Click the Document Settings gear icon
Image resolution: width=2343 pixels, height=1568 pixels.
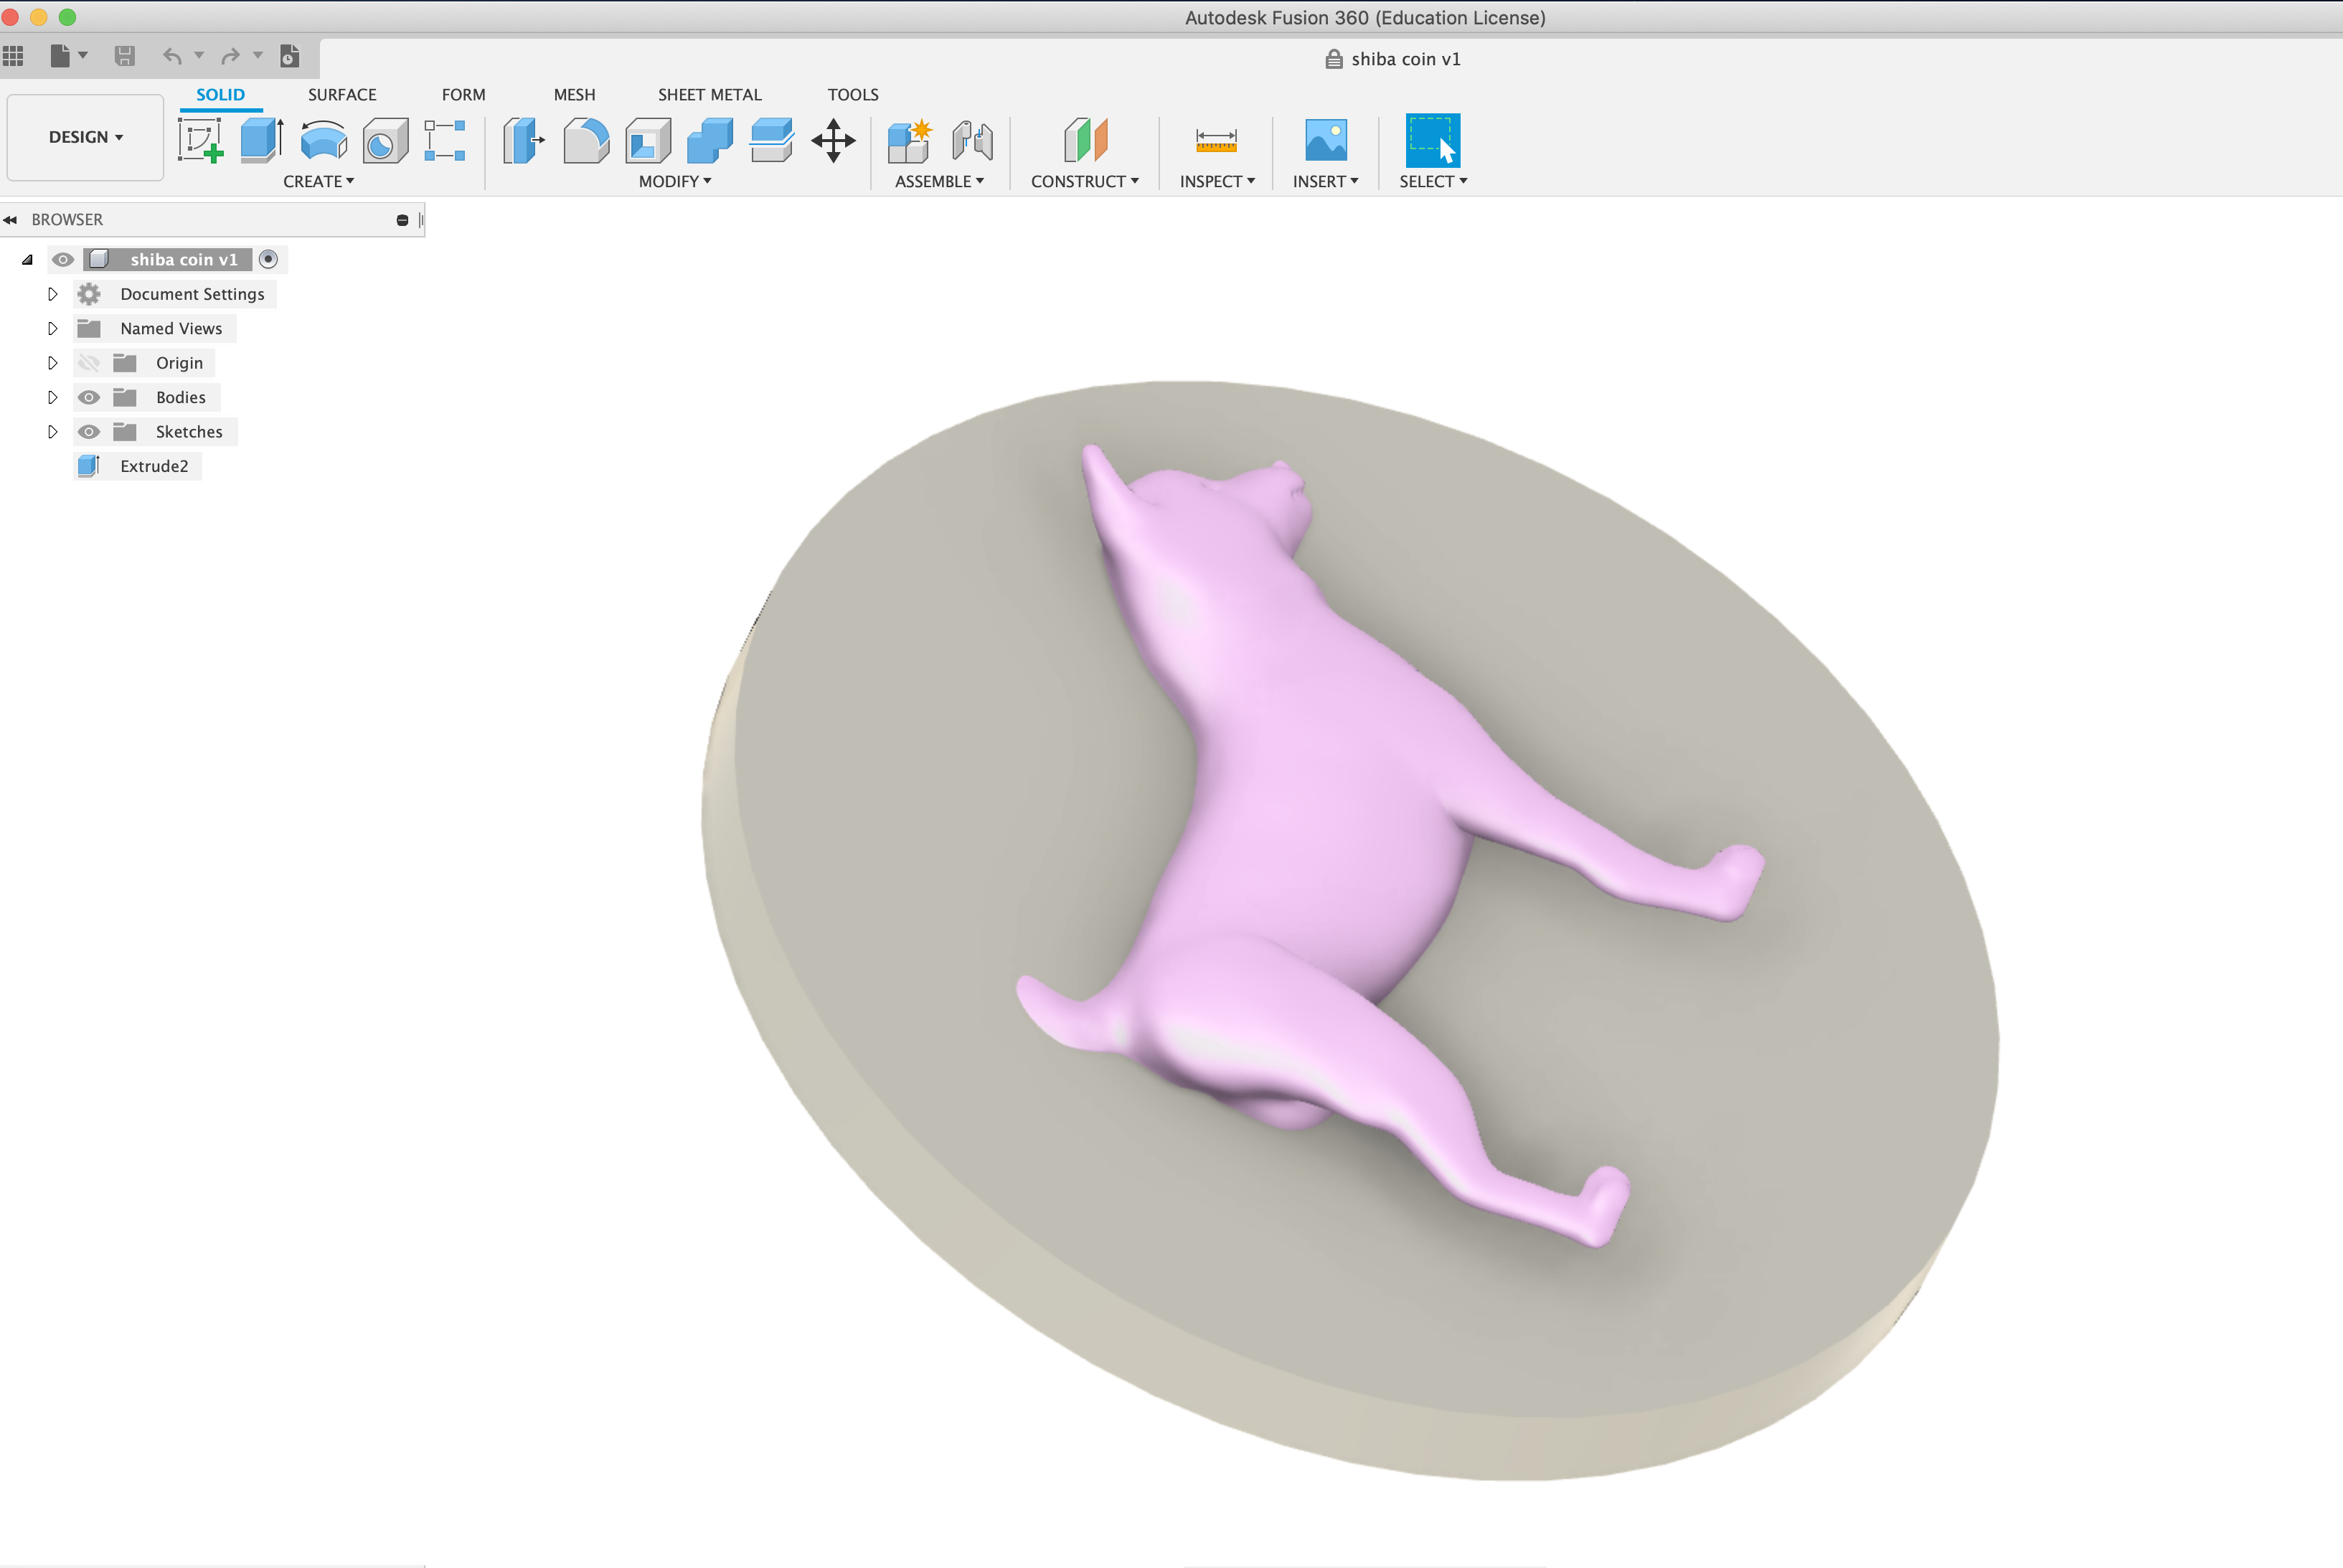[x=89, y=294]
